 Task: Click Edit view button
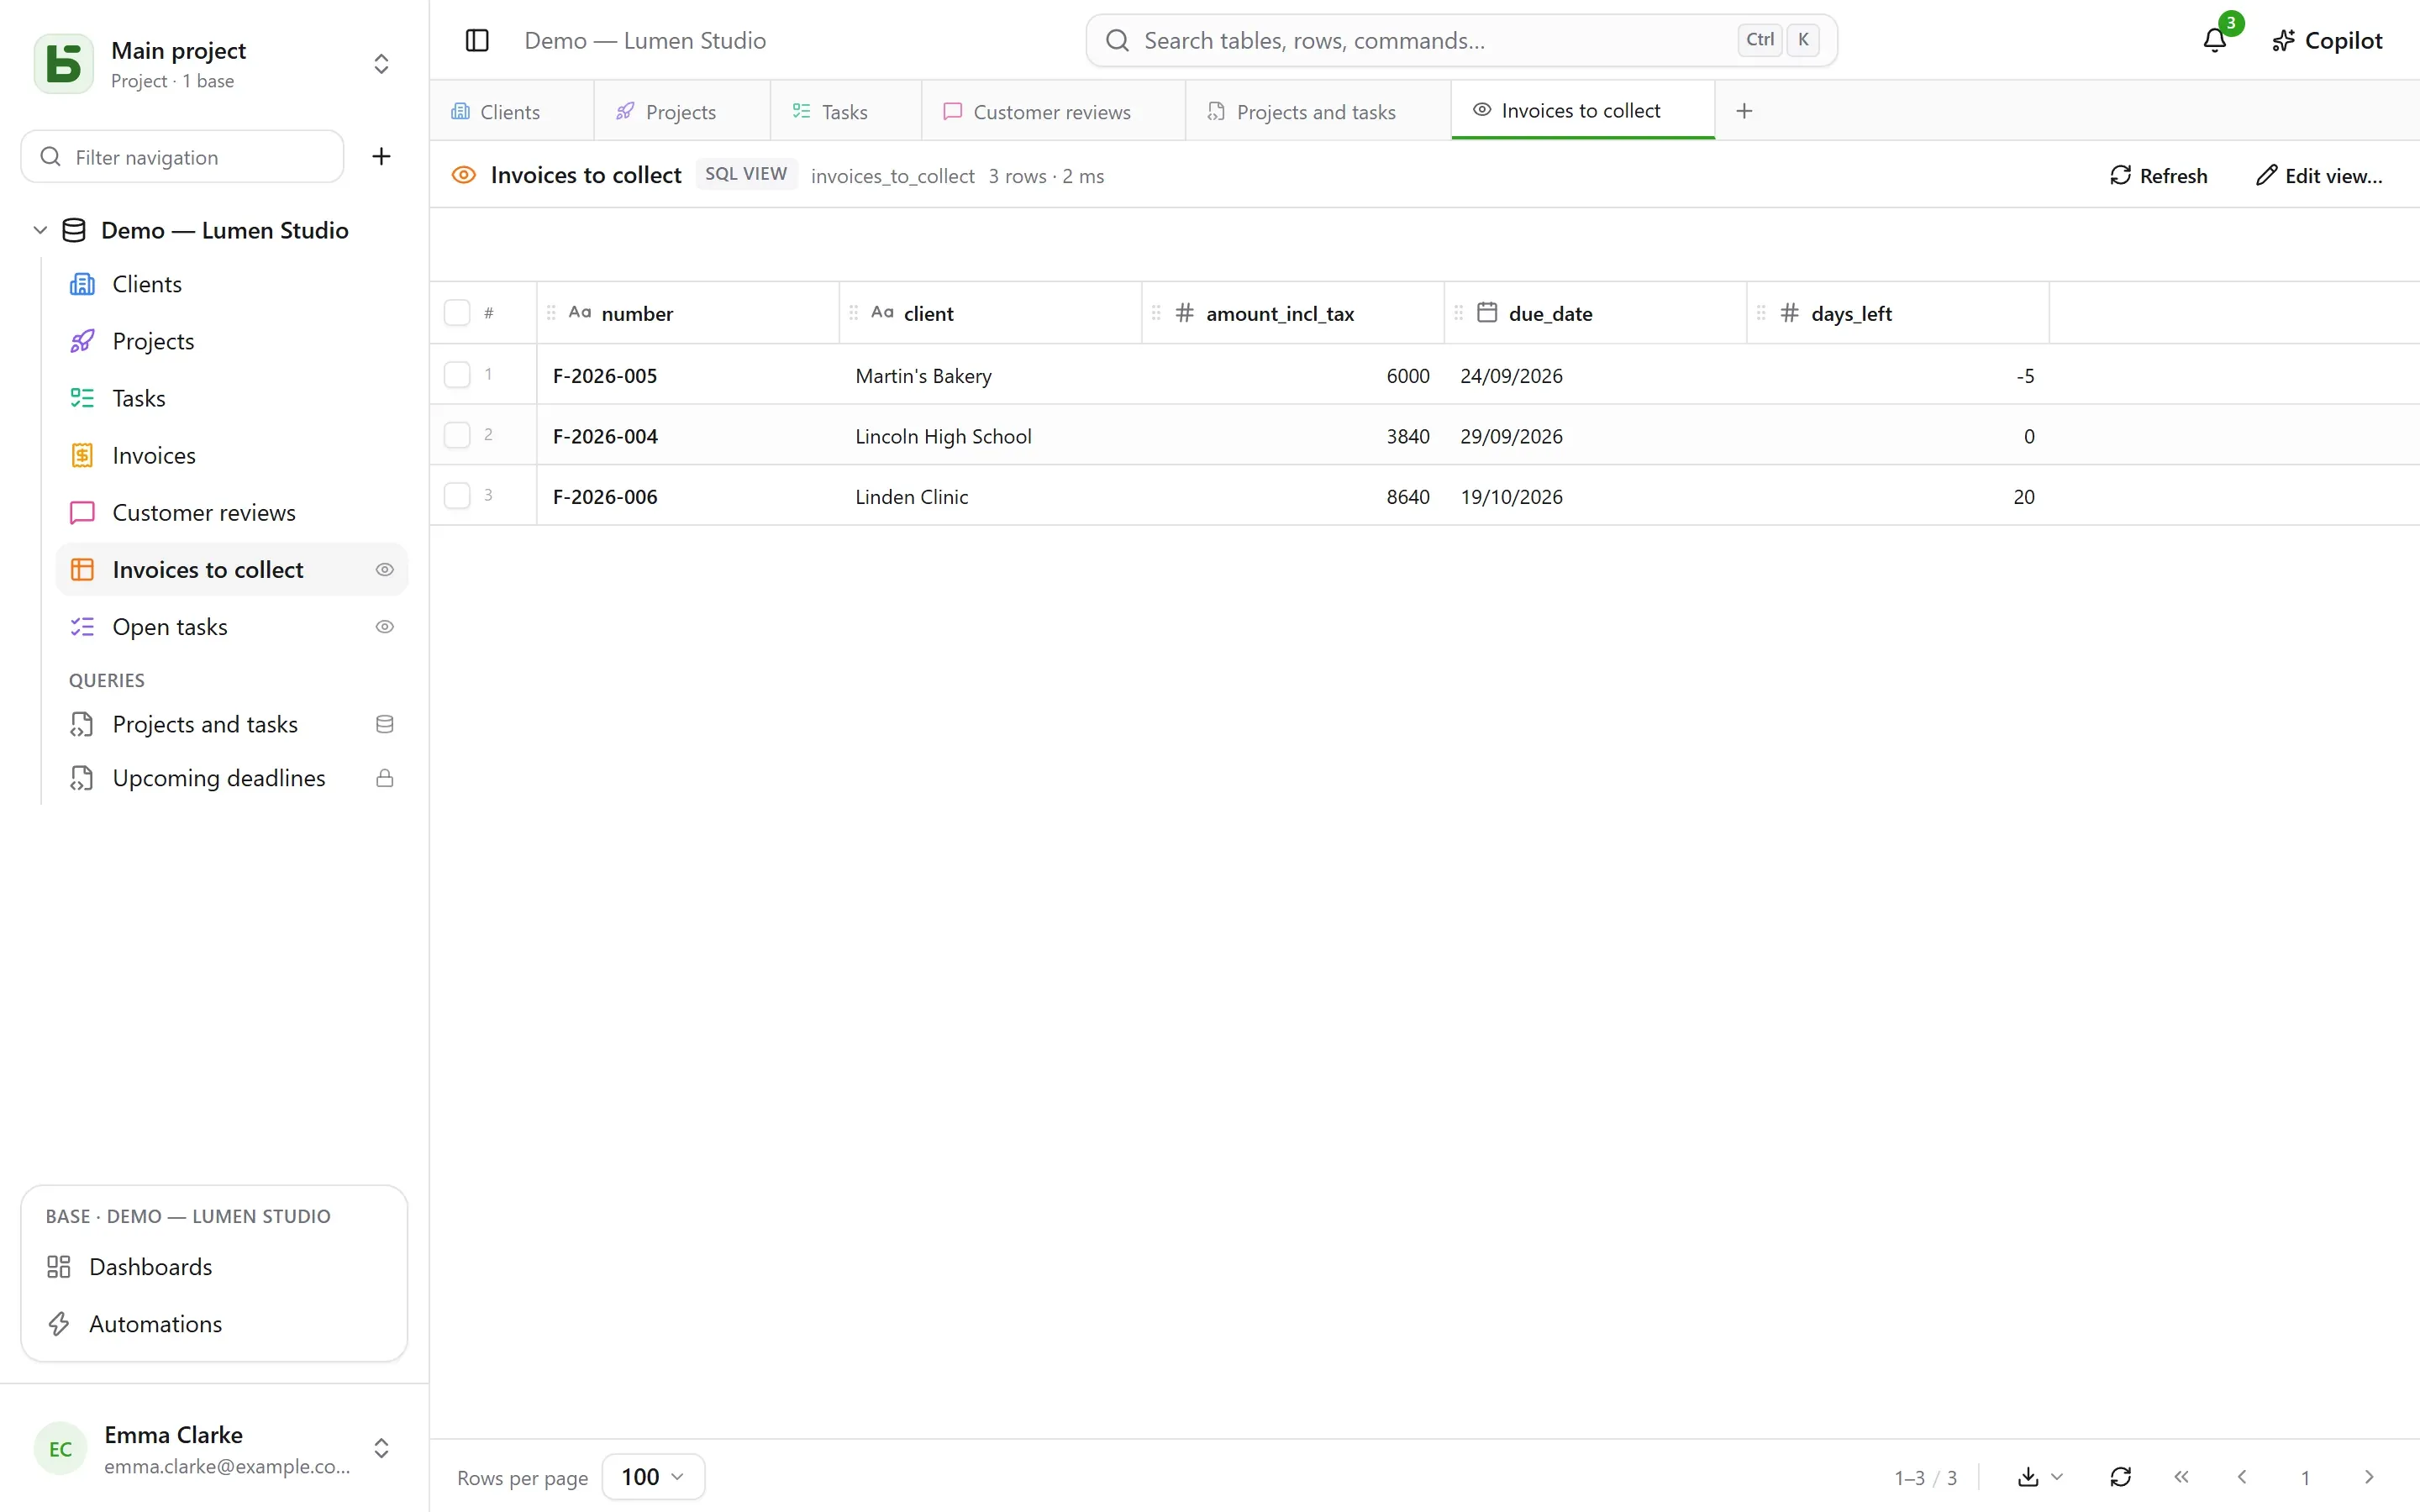[x=2319, y=176]
